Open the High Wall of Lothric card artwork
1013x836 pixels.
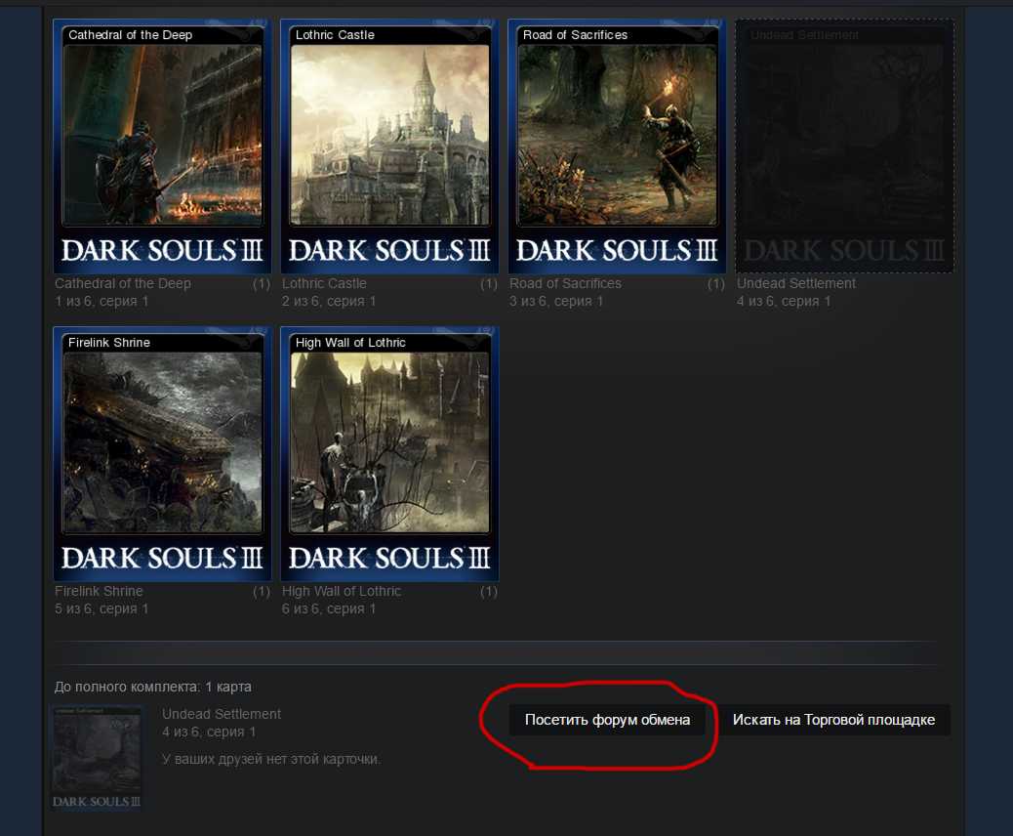(x=389, y=442)
